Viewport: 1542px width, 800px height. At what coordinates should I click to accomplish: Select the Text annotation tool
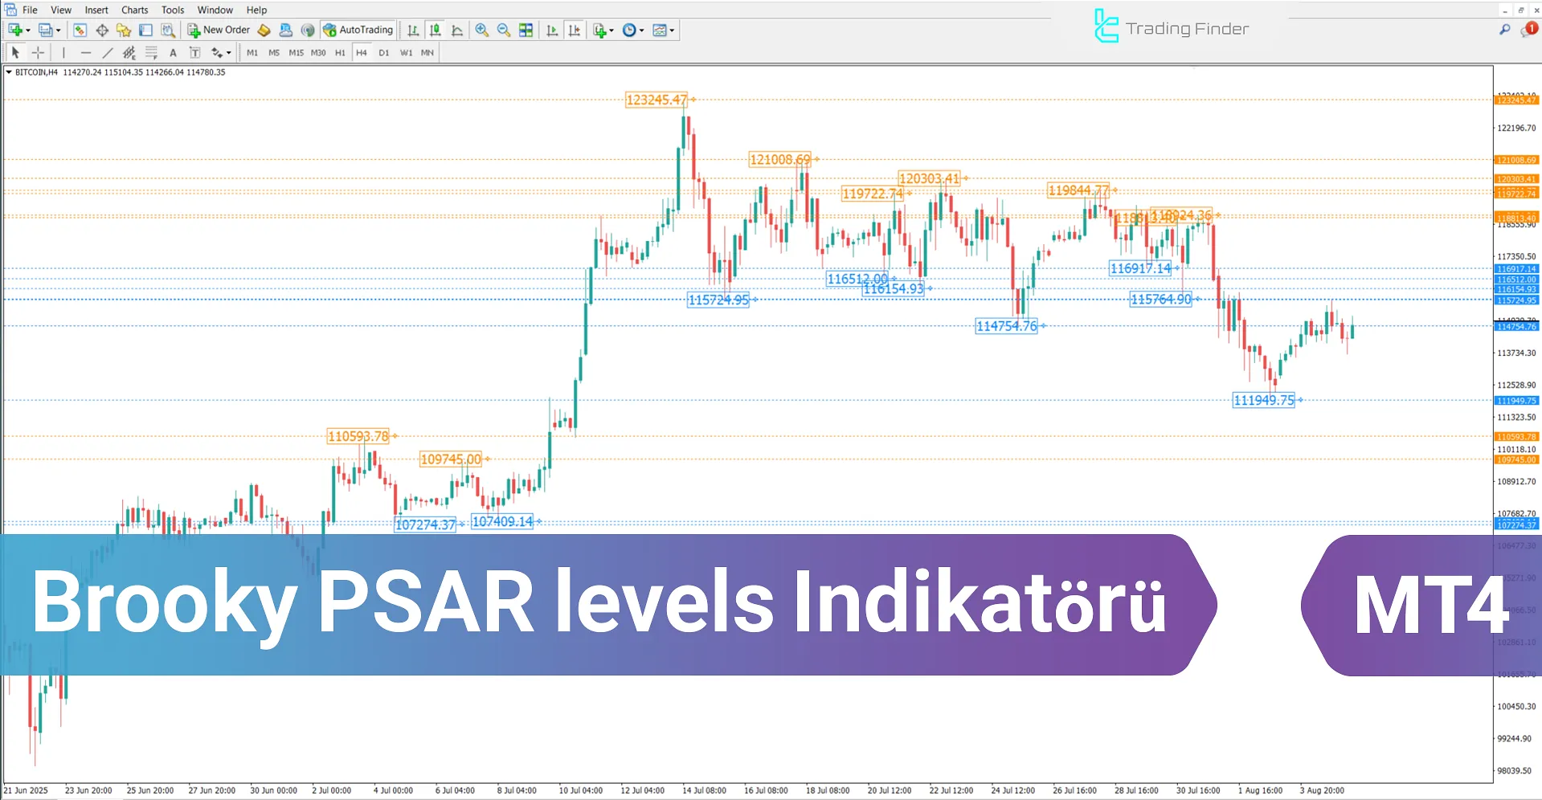[173, 52]
